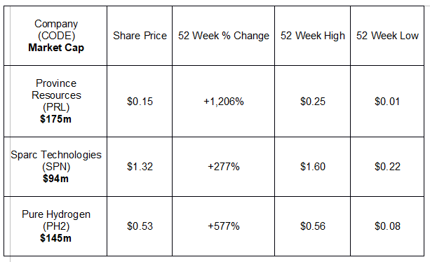Click the 52 Week Low header cell
The height and width of the screenshot is (262, 430).
point(387,36)
